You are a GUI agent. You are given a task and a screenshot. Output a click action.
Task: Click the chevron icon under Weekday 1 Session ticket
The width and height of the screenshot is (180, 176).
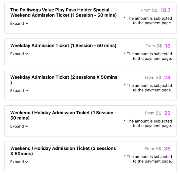27,54
